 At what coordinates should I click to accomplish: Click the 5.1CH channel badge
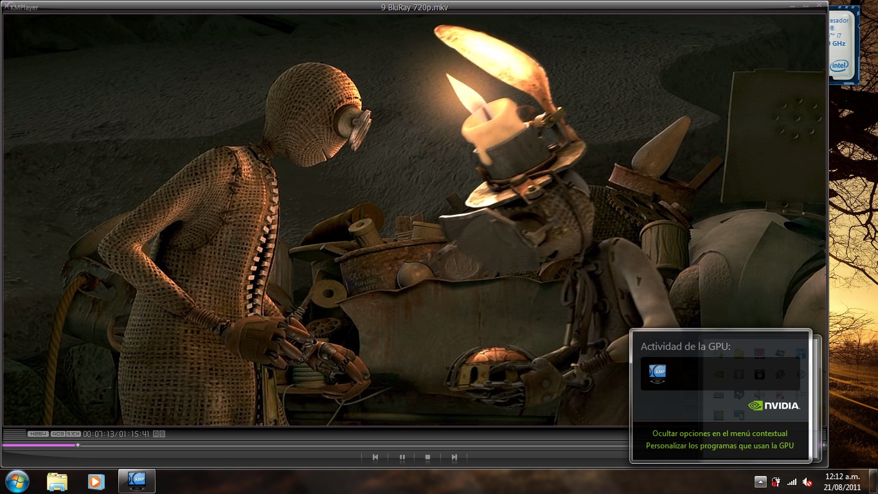(x=73, y=434)
